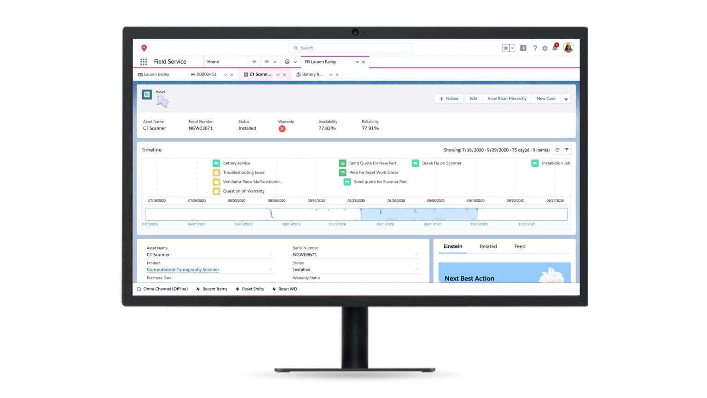Open the Feed tab
Viewport: 707px width, 398px height.
click(x=520, y=246)
